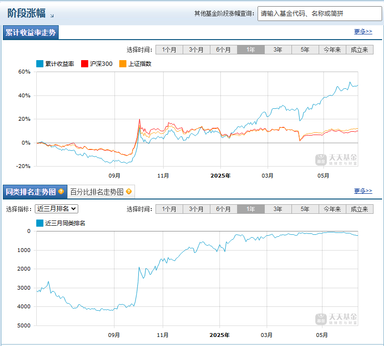Viewport: 384px width, 346px height.
Task: Select the 同类排名走势图 tab
Action: (x=35, y=192)
